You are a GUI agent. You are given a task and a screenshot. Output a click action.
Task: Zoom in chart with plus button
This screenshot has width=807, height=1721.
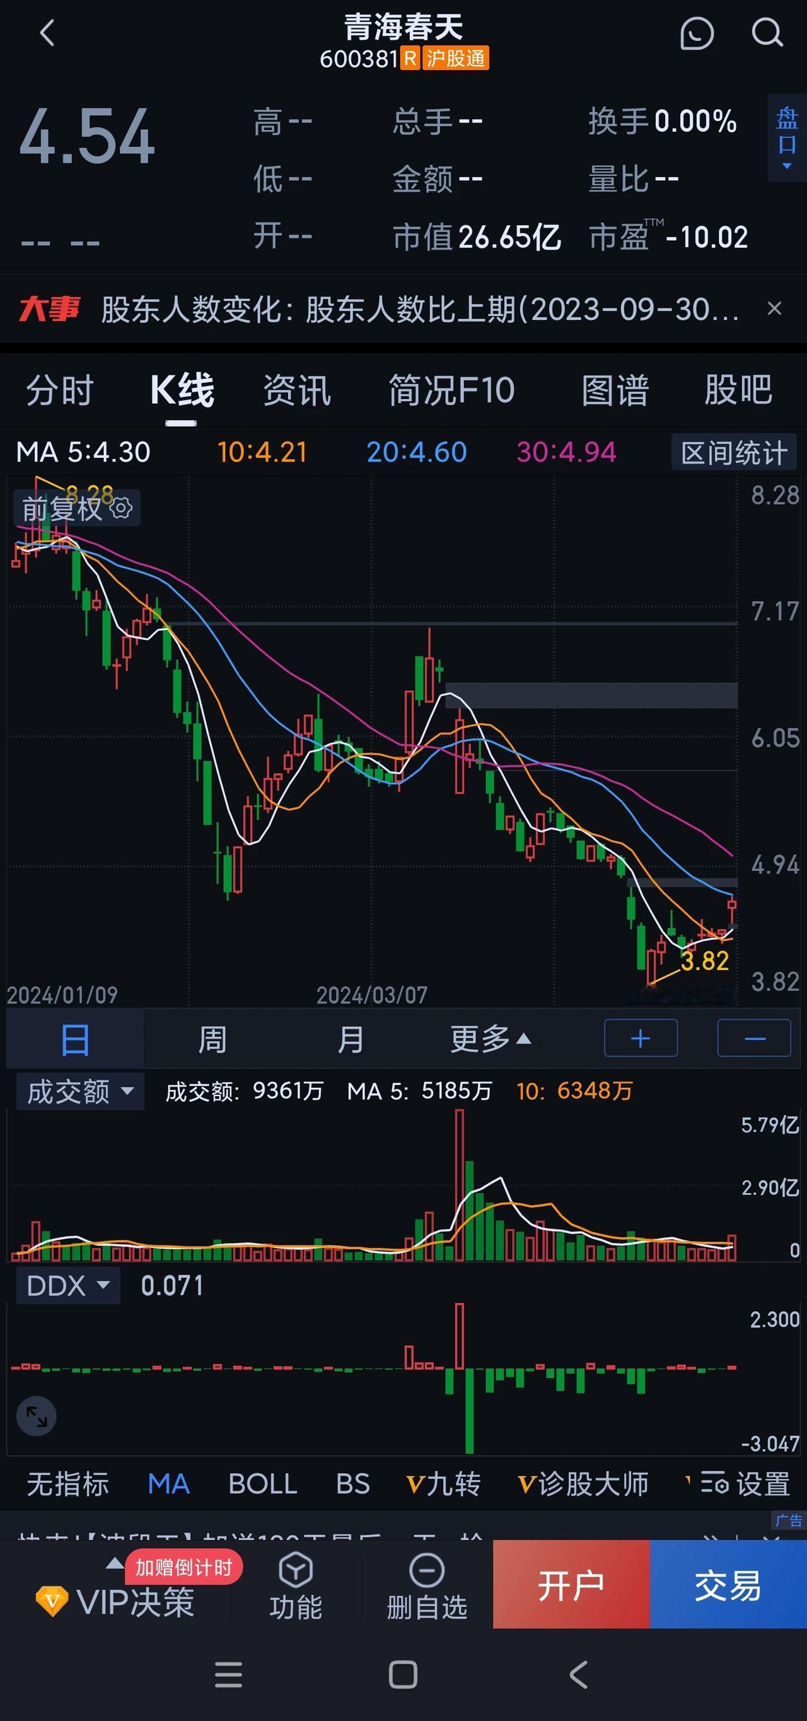click(x=641, y=1038)
